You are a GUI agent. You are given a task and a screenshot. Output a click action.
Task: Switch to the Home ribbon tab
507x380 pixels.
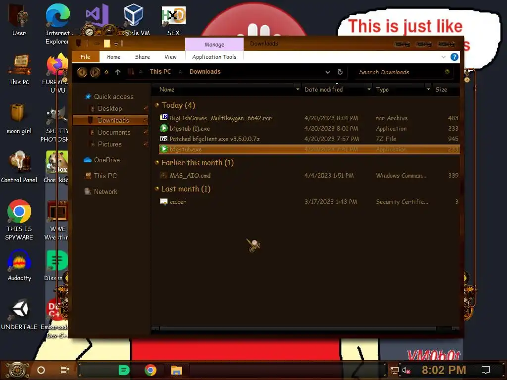[x=113, y=57]
